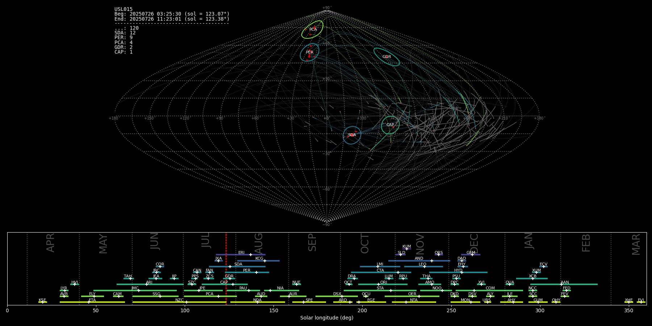Viewport: 652px width, 326px height.
Task: Click the NDA shower bar in timeline
Action: (258, 302)
